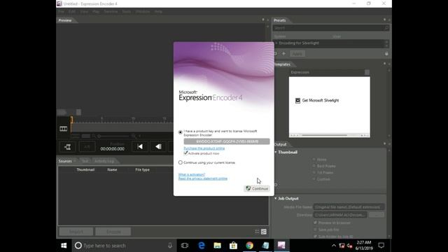Click the plus icon in Presets panel

point(283,53)
